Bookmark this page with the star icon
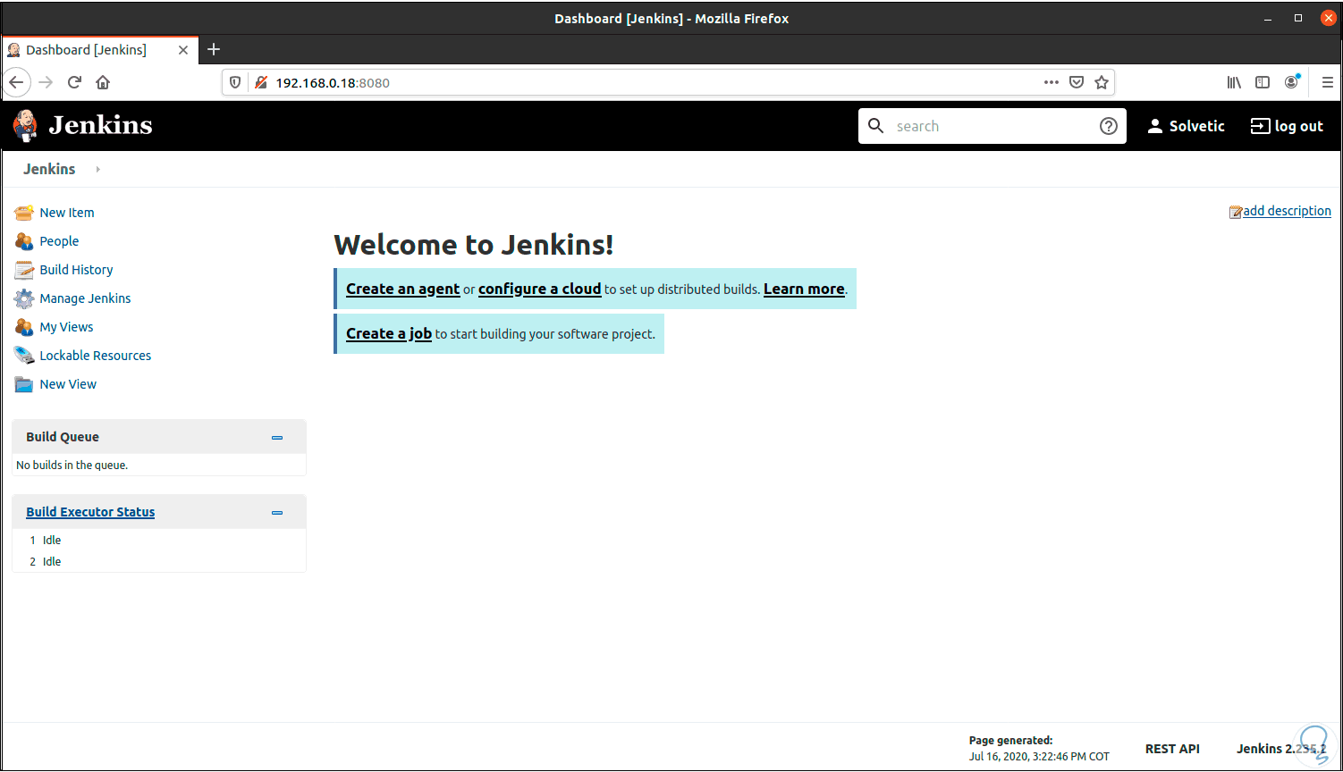1343x772 pixels. pos(1102,82)
